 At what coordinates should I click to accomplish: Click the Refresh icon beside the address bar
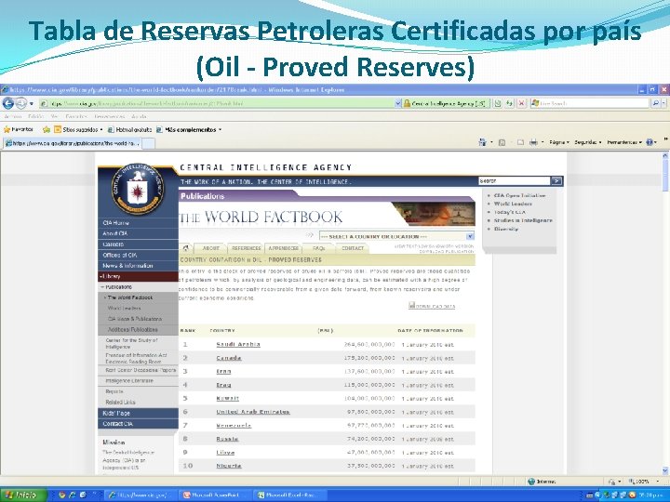[509, 103]
